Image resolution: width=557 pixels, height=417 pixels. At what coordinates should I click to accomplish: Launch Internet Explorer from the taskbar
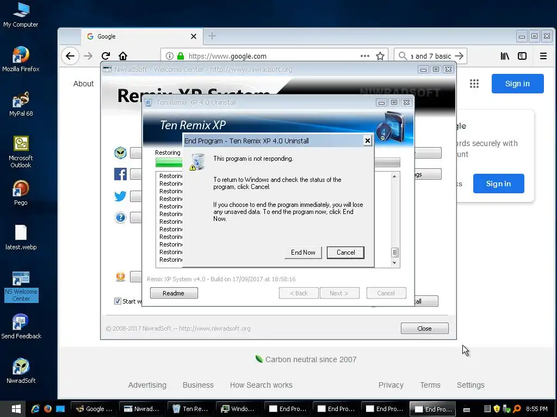pos(35,409)
